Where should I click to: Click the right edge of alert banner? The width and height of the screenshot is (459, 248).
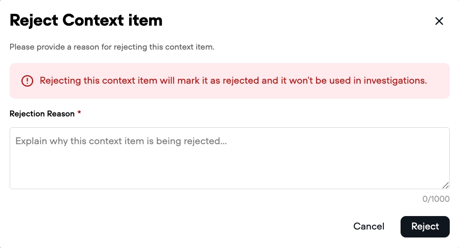[x=445, y=81]
